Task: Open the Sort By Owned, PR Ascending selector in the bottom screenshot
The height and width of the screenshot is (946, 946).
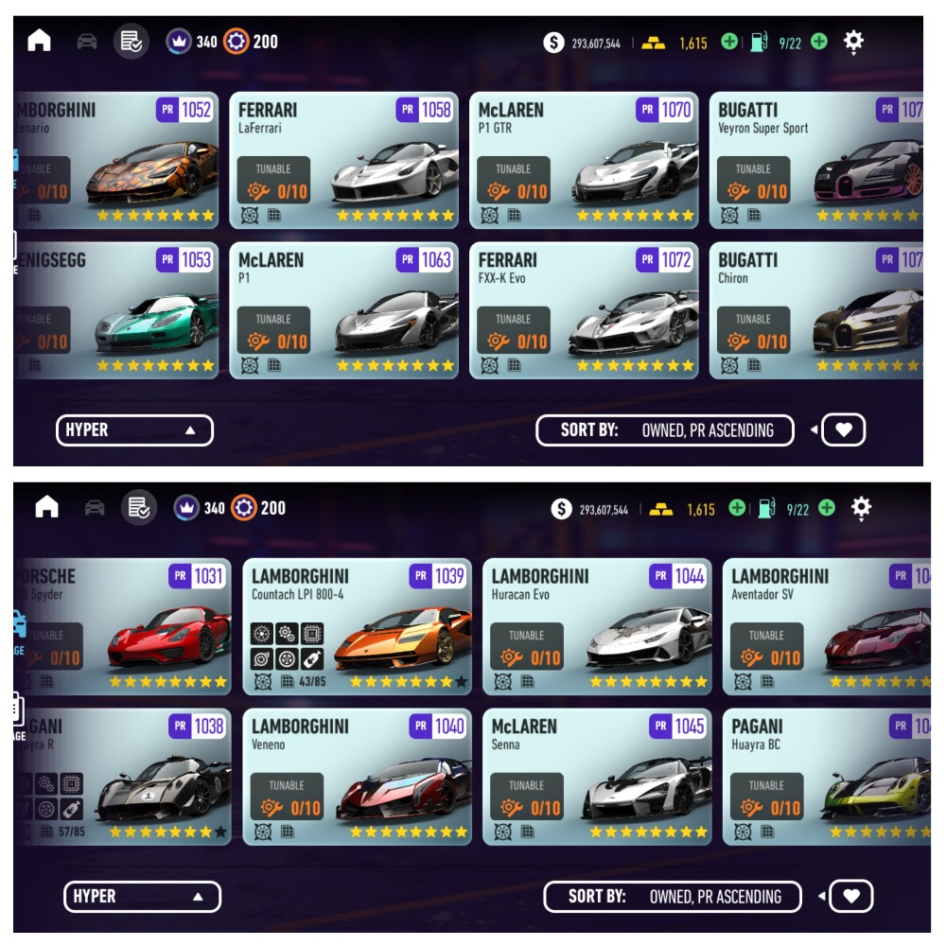Action: 673,897
